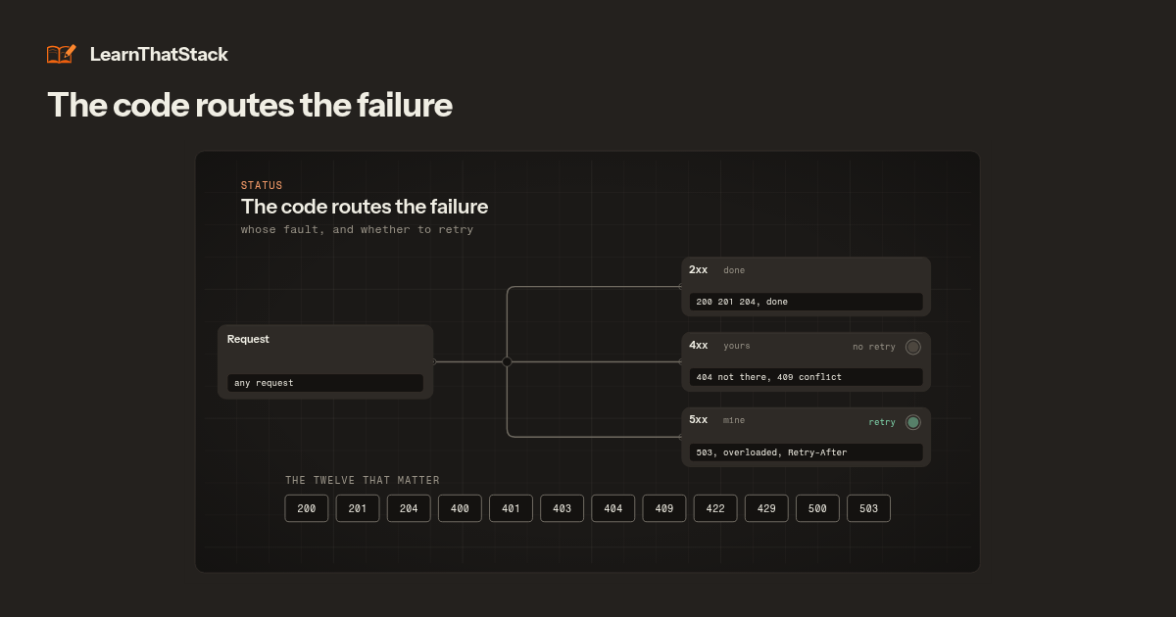The height and width of the screenshot is (617, 1176).
Task: Click the 'any request' field in Request node
Action: click(x=325, y=383)
